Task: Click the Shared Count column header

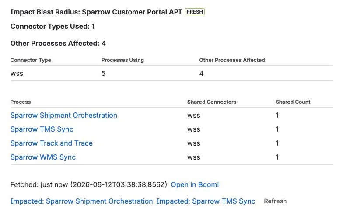Action: point(293,102)
